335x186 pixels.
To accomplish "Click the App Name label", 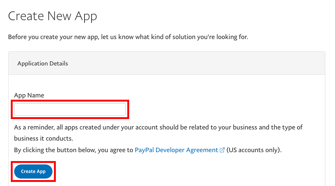I will [x=29, y=95].
